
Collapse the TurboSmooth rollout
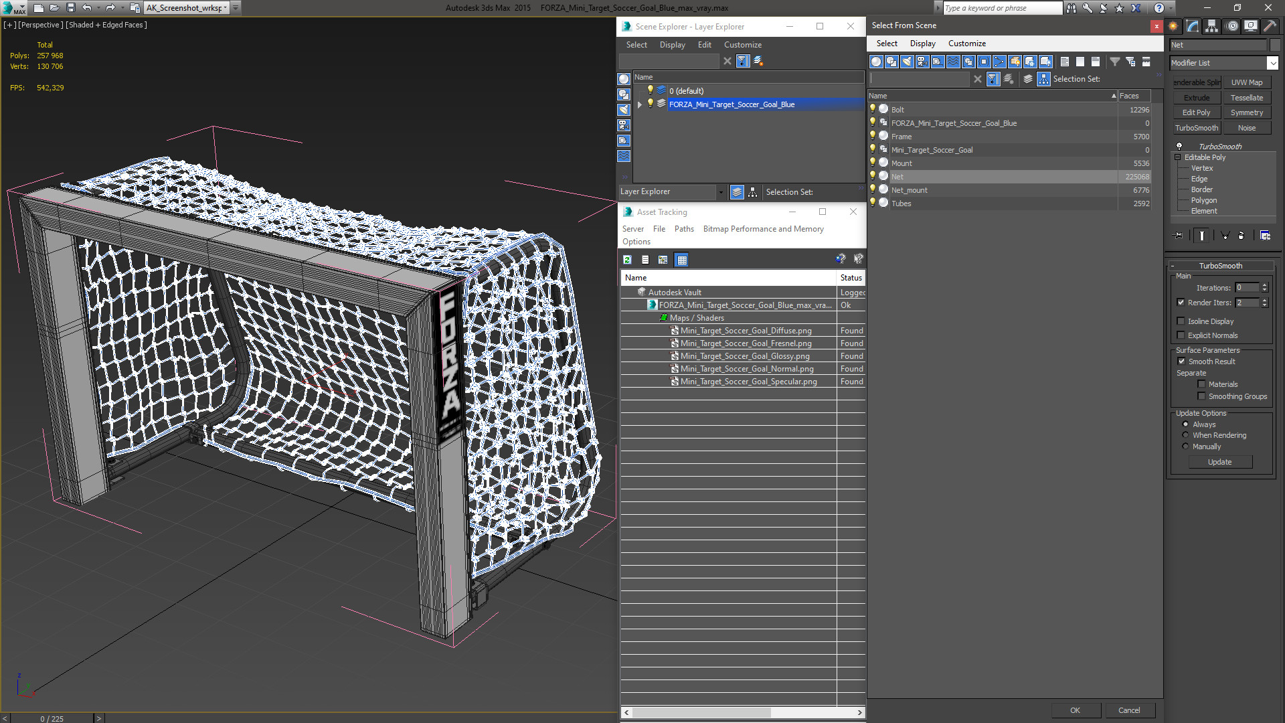(x=1173, y=266)
